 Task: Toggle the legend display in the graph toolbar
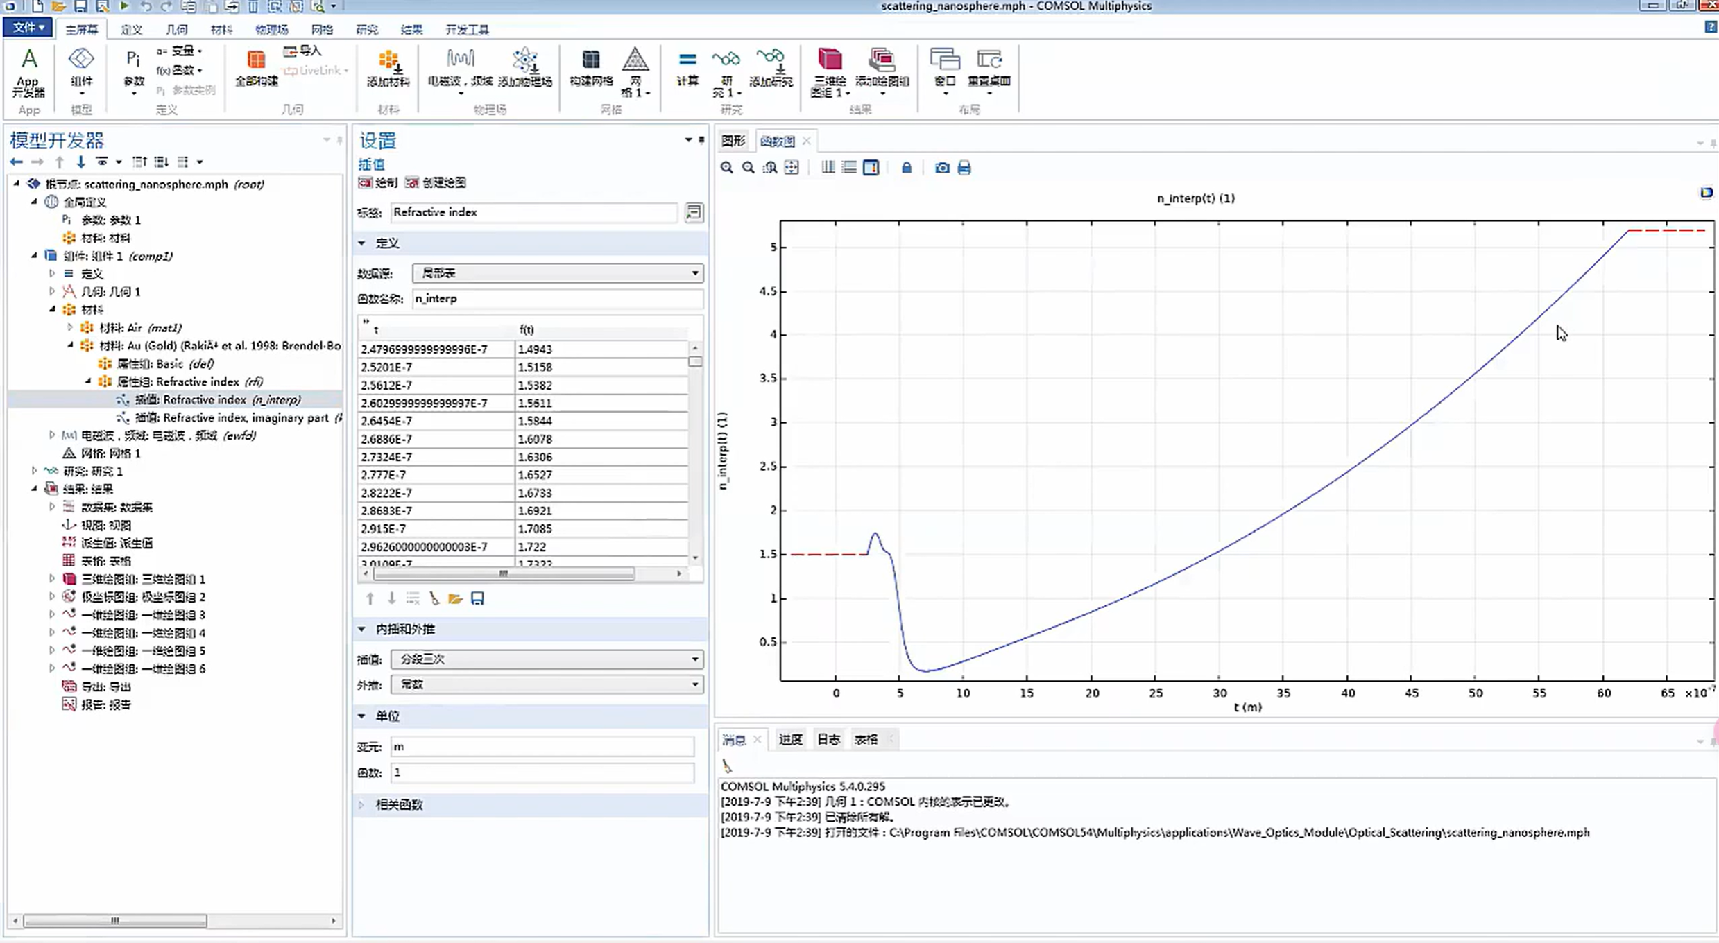tap(871, 168)
